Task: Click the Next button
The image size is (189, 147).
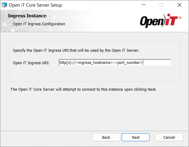Action: click(135, 137)
